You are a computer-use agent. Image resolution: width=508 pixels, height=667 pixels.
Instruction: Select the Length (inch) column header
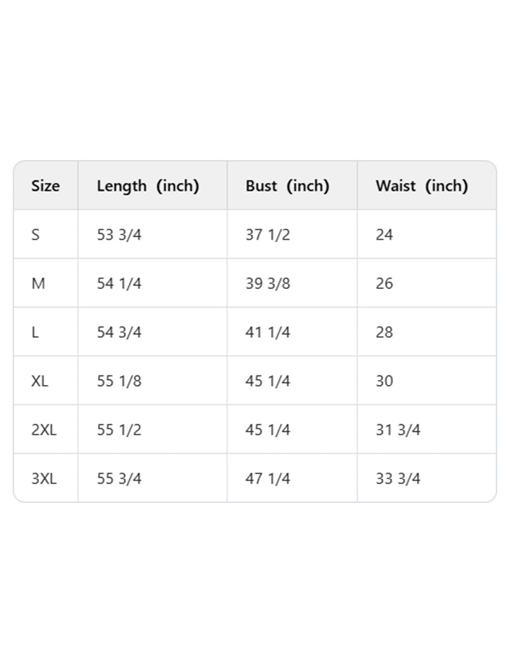[148, 186]
